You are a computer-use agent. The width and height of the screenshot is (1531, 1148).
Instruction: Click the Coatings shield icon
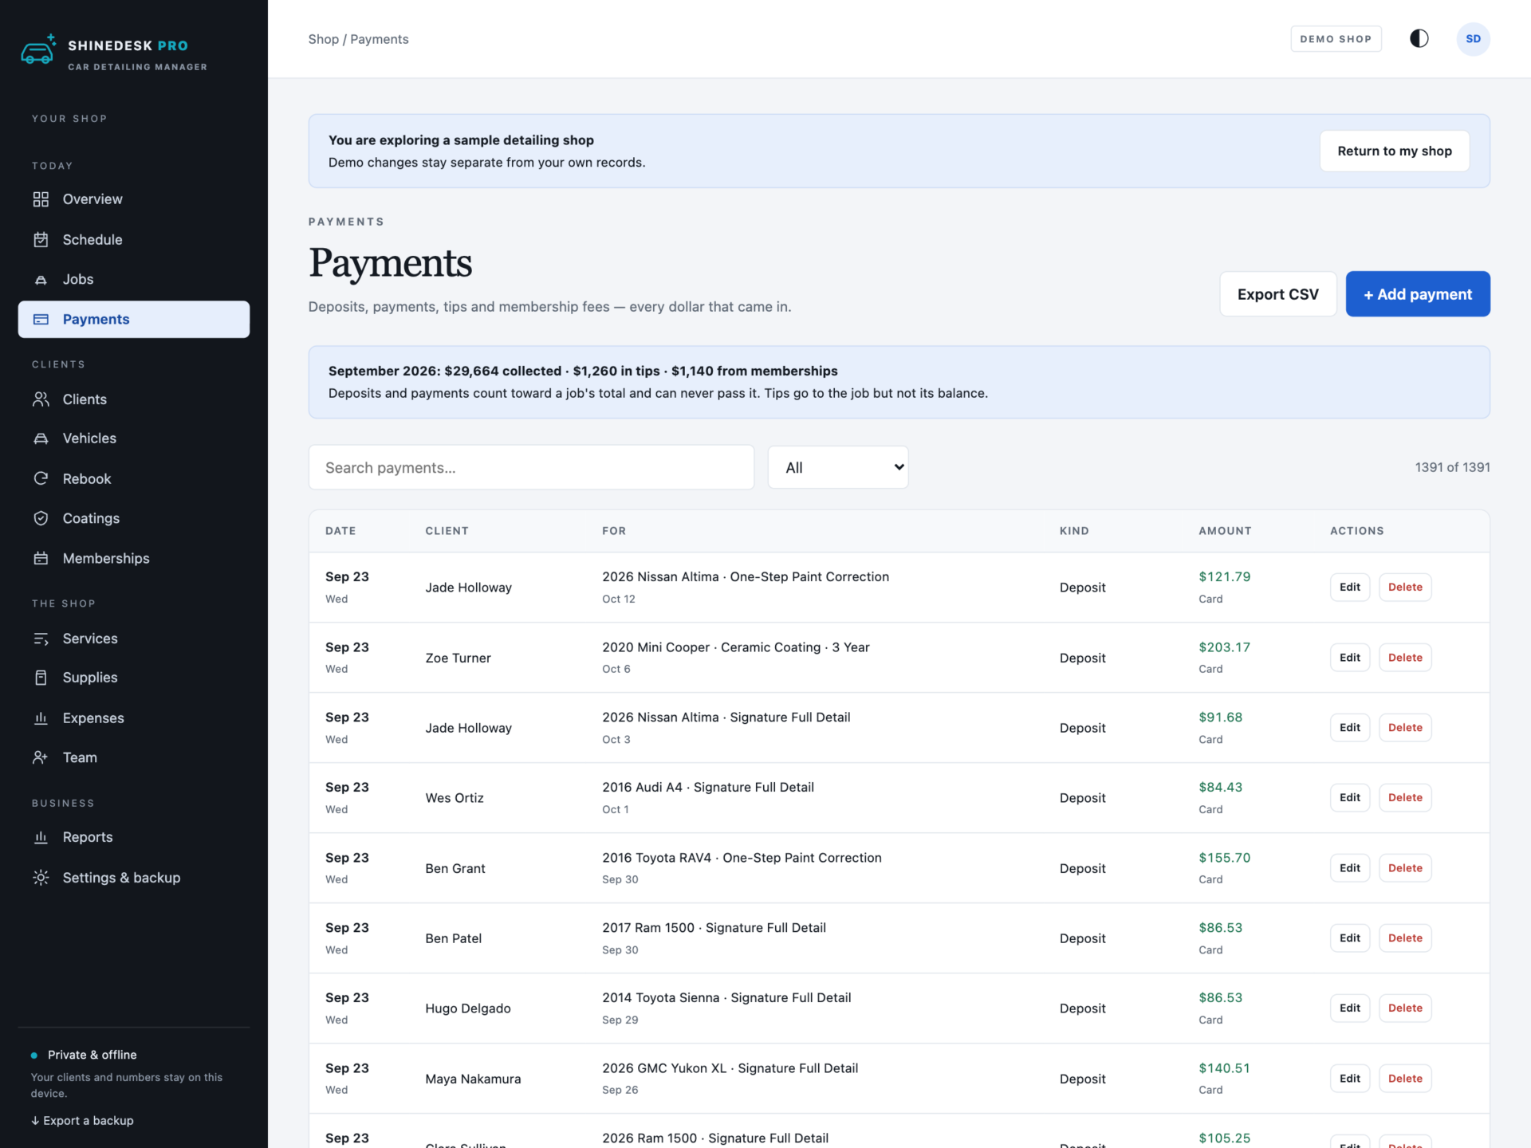[41, 518]
